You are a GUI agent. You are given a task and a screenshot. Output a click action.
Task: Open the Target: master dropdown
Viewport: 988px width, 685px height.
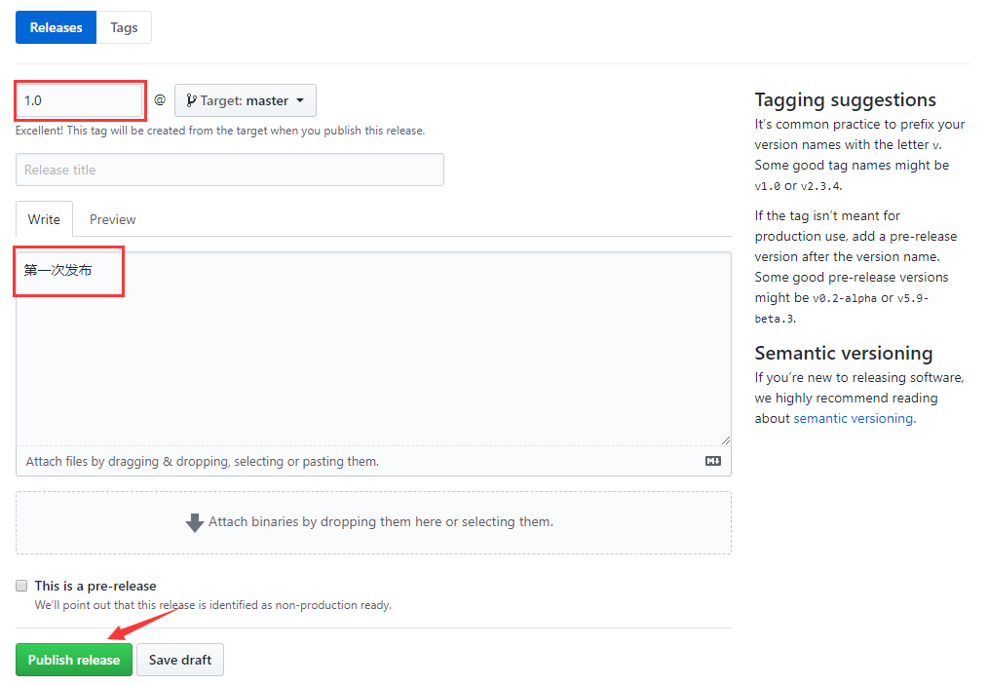[246, 100]
